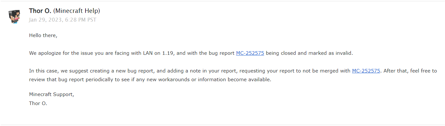This screenshot has width=445, height=126.
Task: Click the Jan 29, 2023 timestamp
Action: coord(63,20)
